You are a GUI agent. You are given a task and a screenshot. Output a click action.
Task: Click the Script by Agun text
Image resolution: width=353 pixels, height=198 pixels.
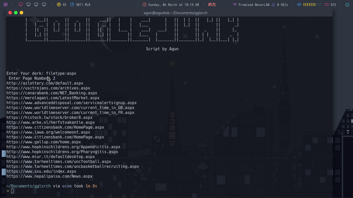162,49
